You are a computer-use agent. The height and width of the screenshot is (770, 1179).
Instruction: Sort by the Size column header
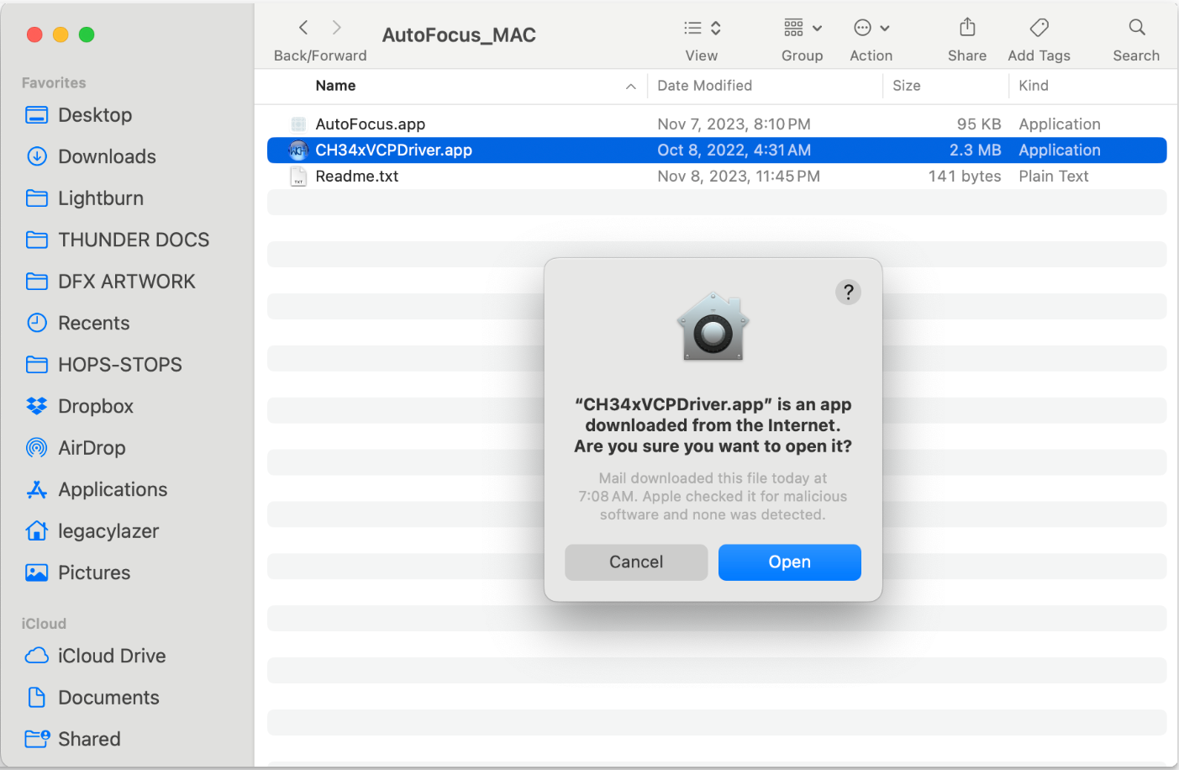pyautogui.click(x=907, y=86)
